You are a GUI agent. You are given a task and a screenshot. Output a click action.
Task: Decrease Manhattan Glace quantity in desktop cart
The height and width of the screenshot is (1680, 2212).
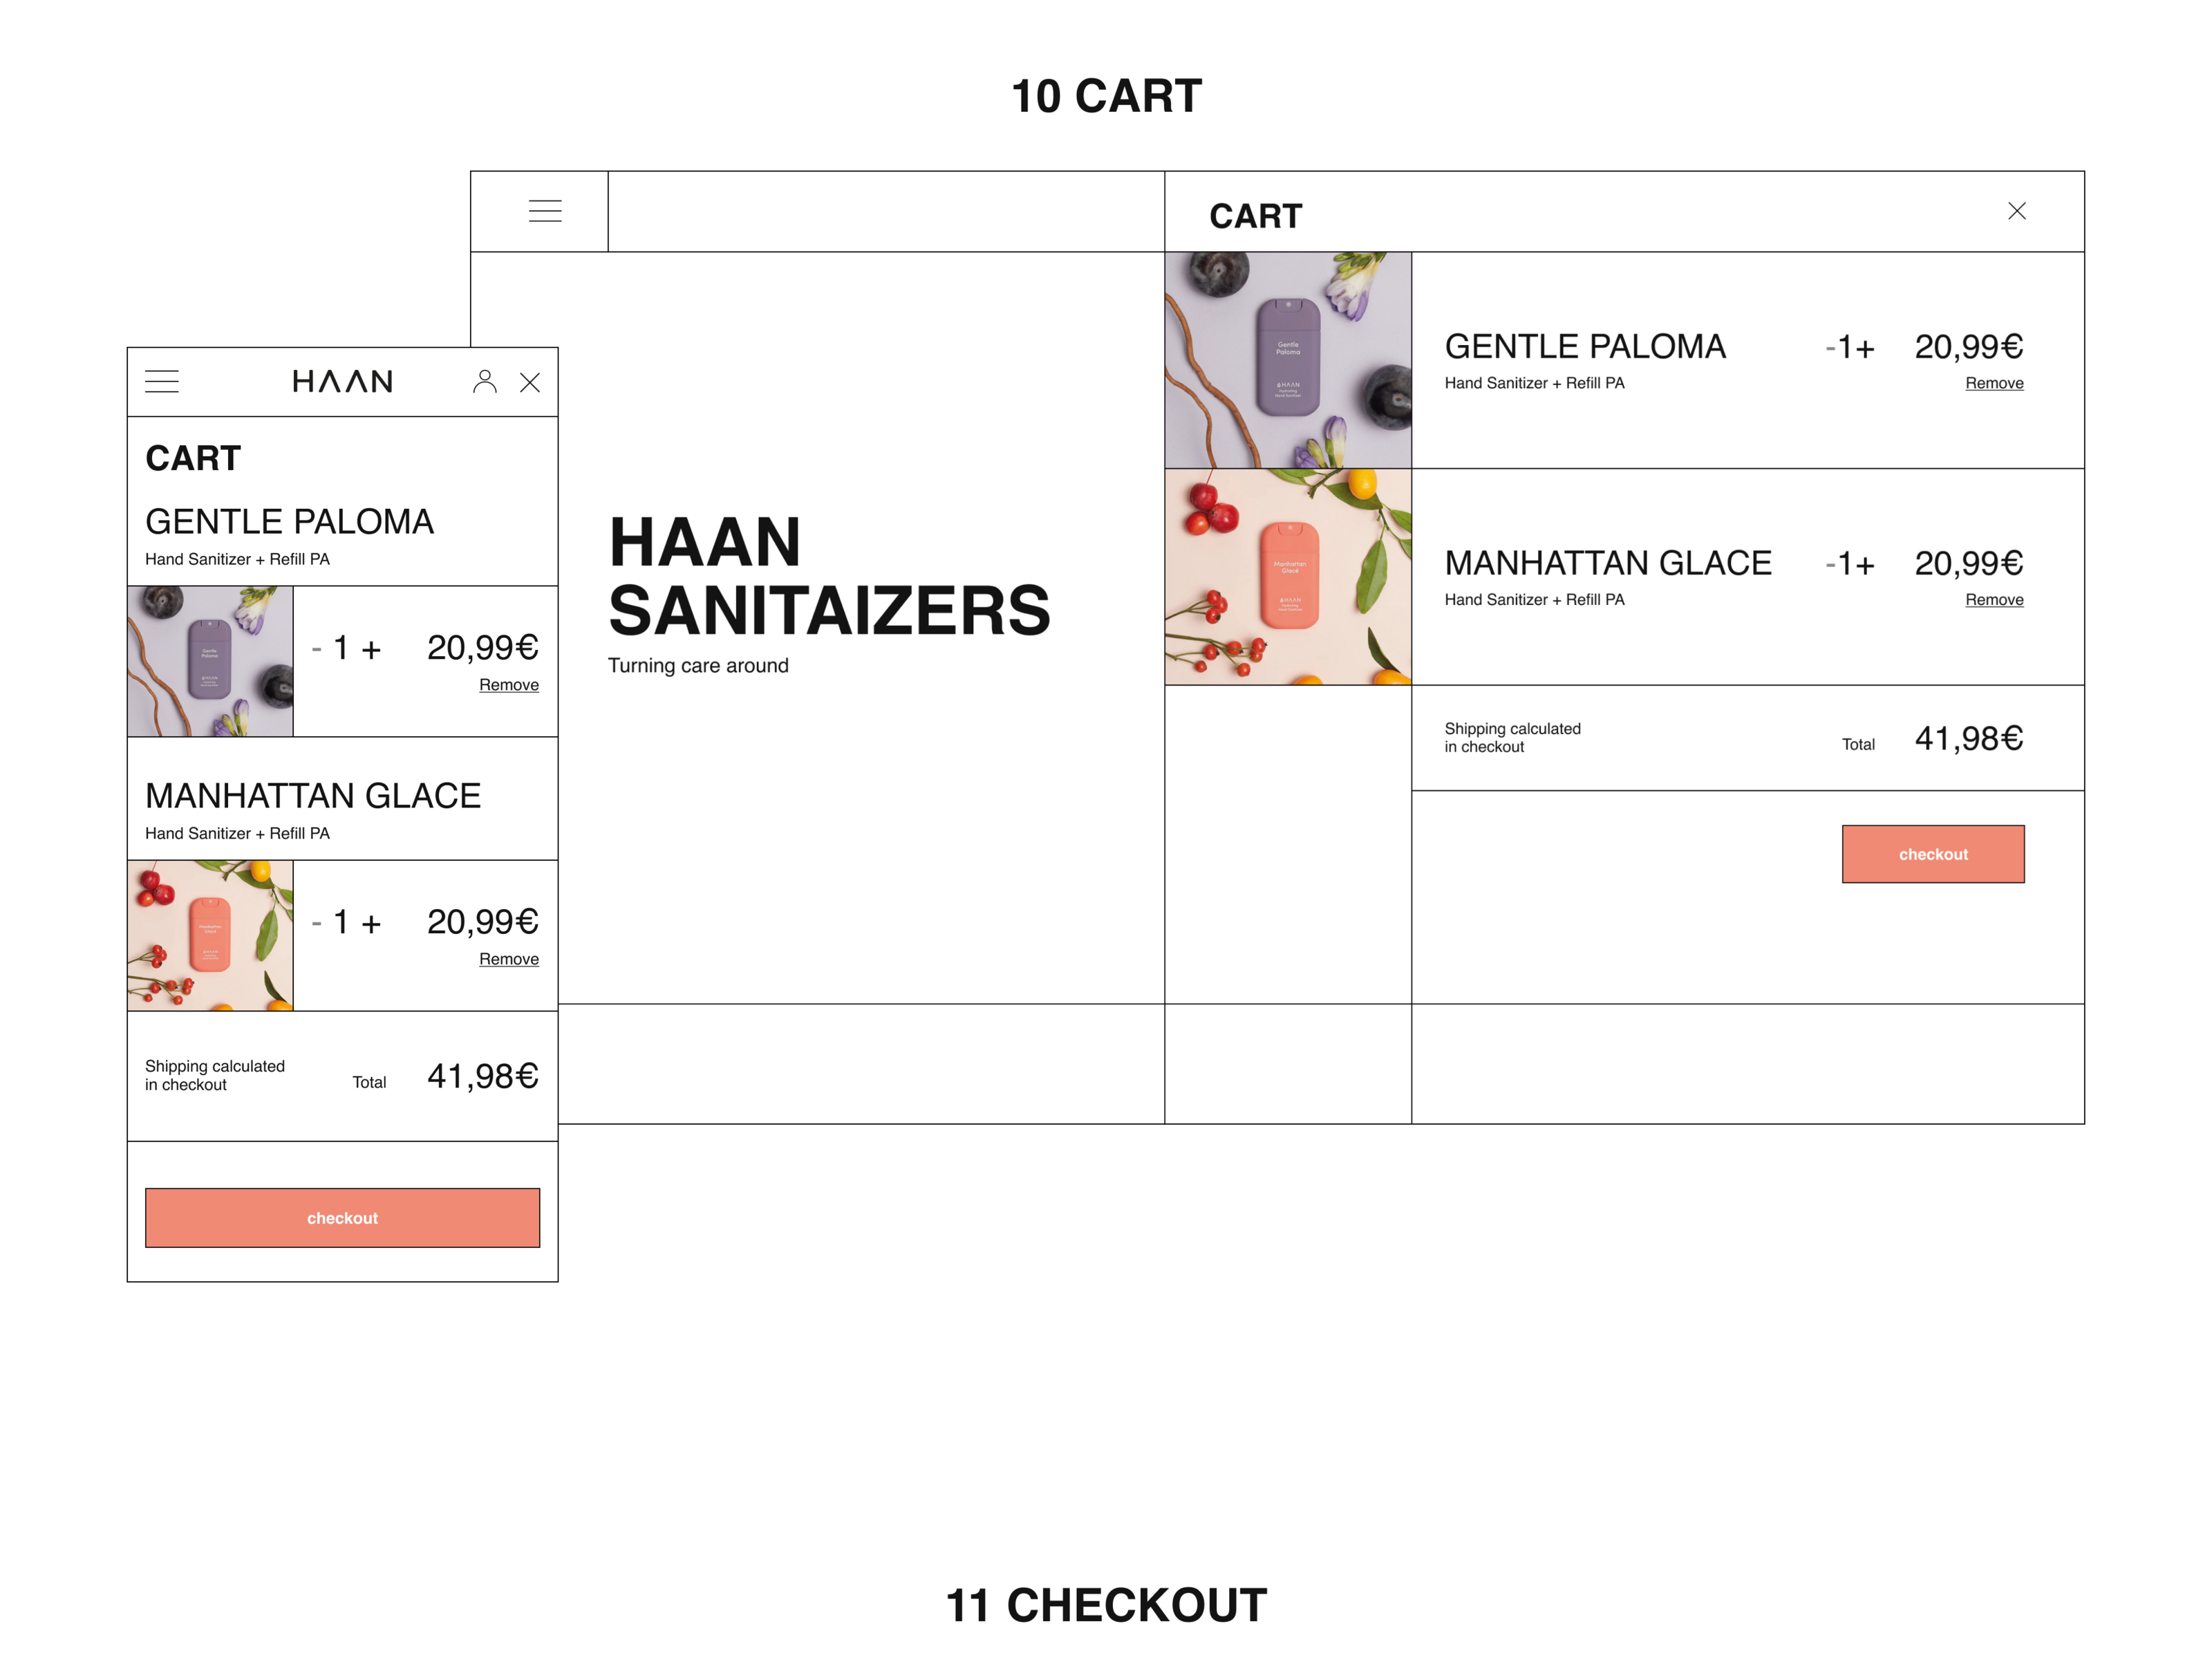click(1830, 566)
